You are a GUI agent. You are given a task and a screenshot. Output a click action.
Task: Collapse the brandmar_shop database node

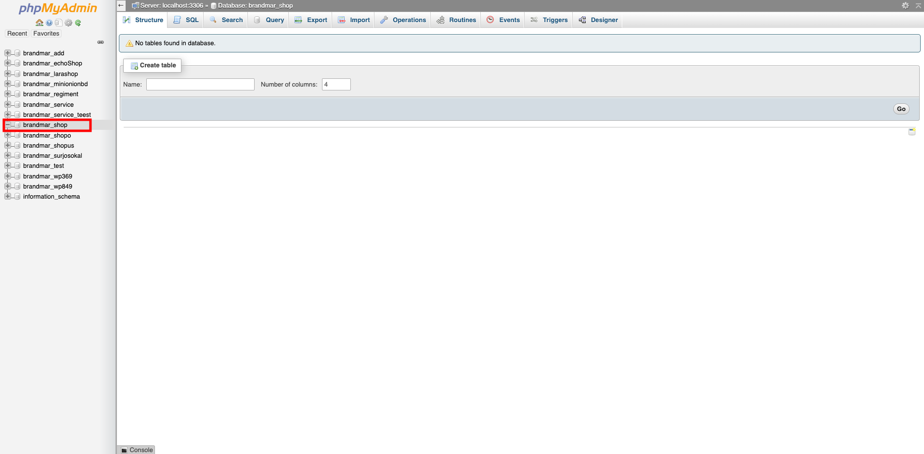click(7, 125)
